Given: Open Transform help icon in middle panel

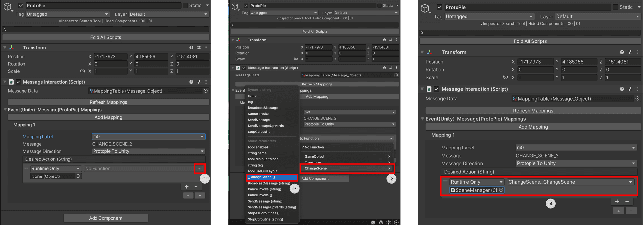Looking at the screenshot, I should pos(384,40).
